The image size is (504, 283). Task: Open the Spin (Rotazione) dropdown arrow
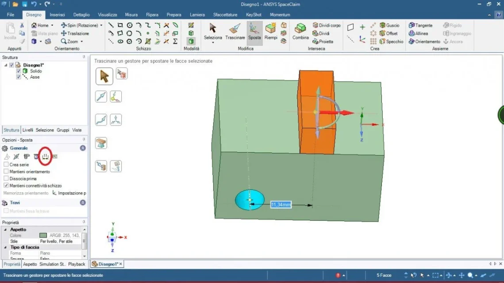tap(101, 25)
